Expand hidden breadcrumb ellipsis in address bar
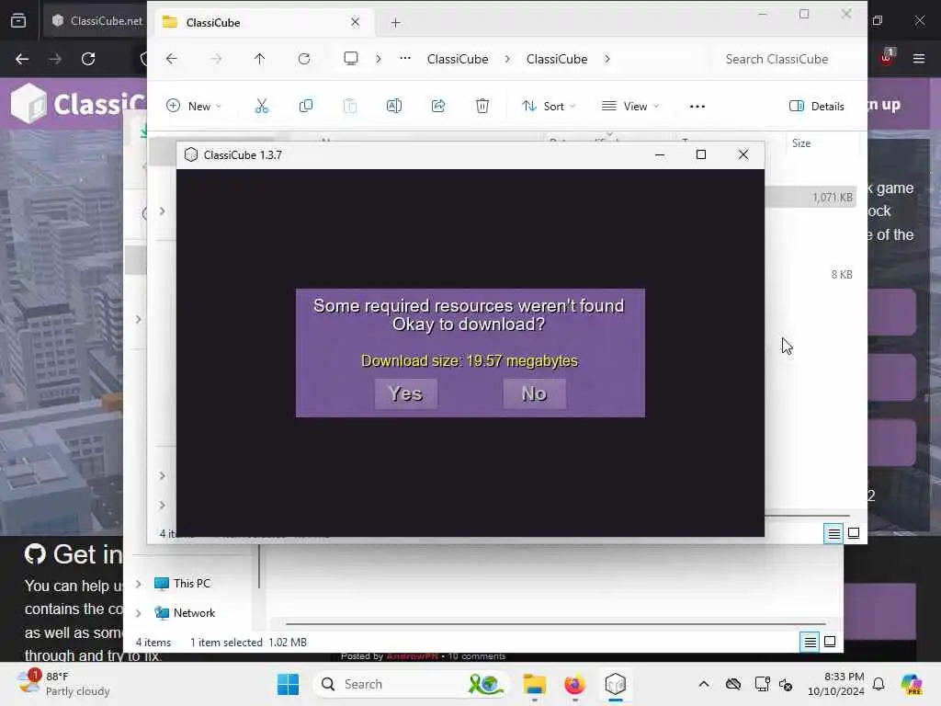Screen dimensions: 941x706 coord(405,59)
